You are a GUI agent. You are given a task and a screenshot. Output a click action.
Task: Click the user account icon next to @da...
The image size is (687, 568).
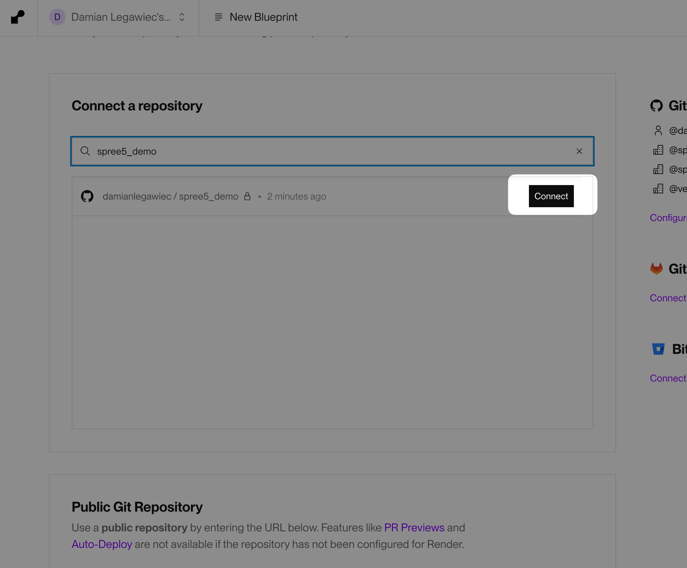coord(658,130)
